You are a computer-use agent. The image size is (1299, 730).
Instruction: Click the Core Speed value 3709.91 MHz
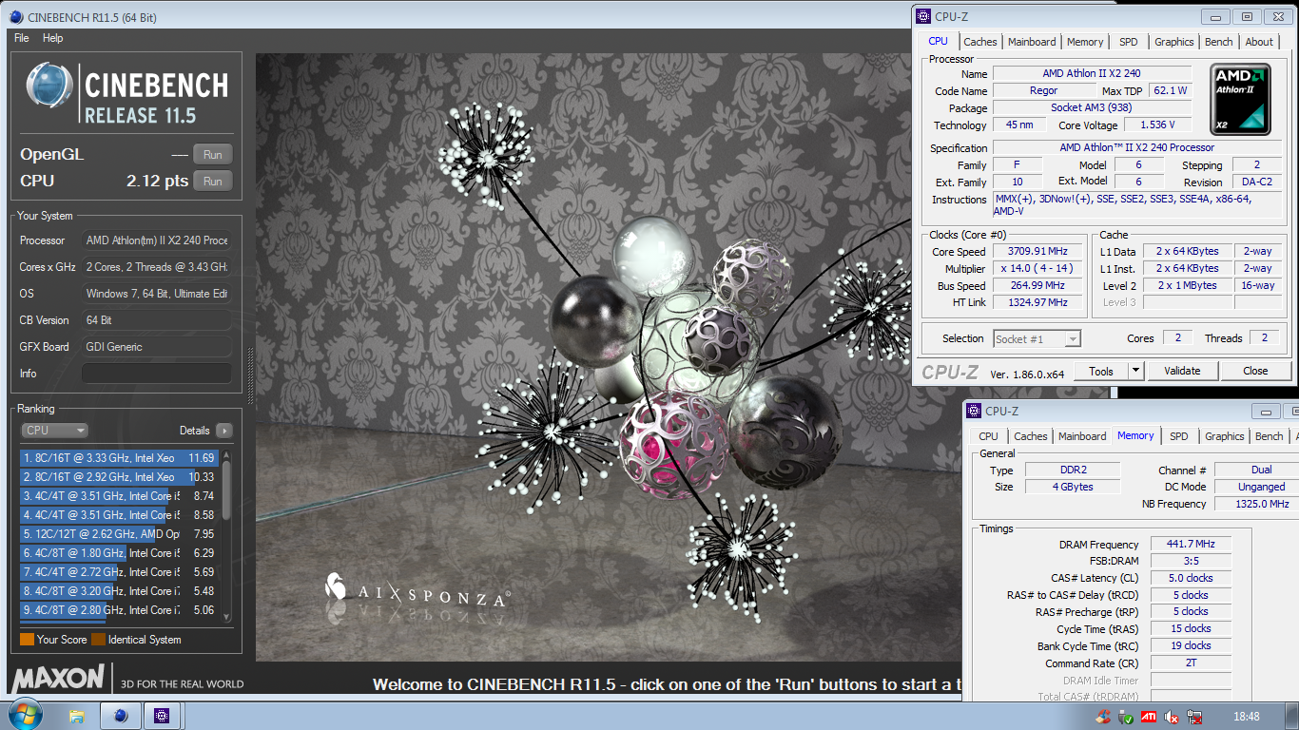click(x=1037, y=252)
